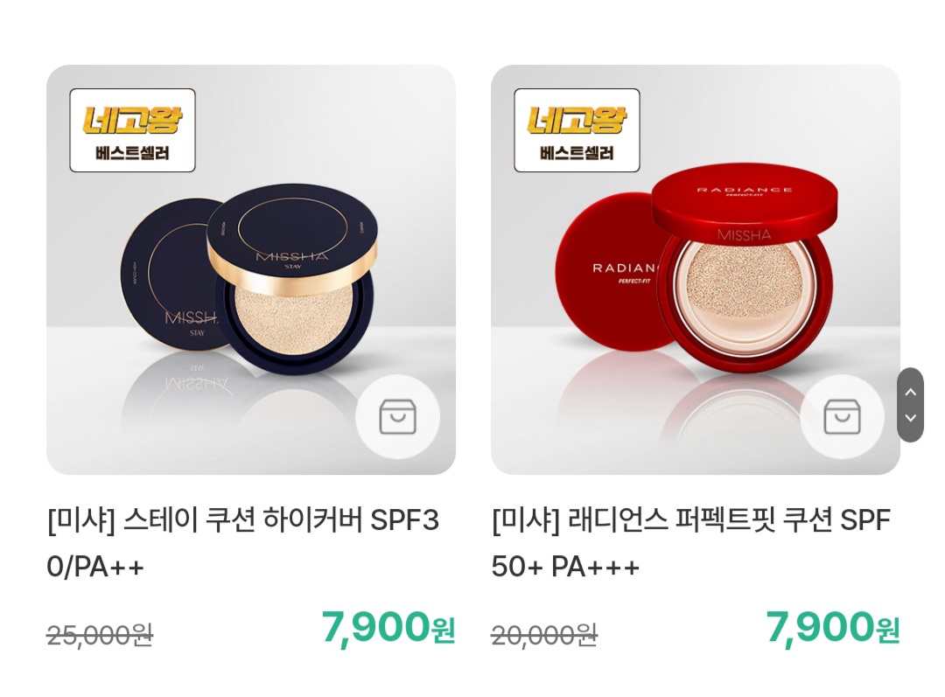This screenshot has height=697, width=945.
Task: Open the red MISSHA Radiance cushion image
Action: pos(696,269)
